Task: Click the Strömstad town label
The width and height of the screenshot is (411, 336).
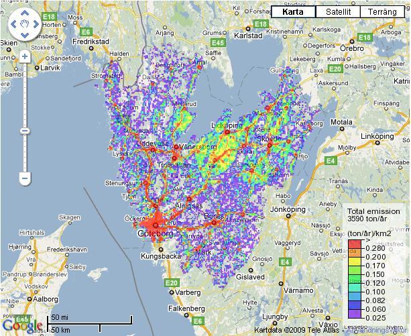Action: point(106,76)
